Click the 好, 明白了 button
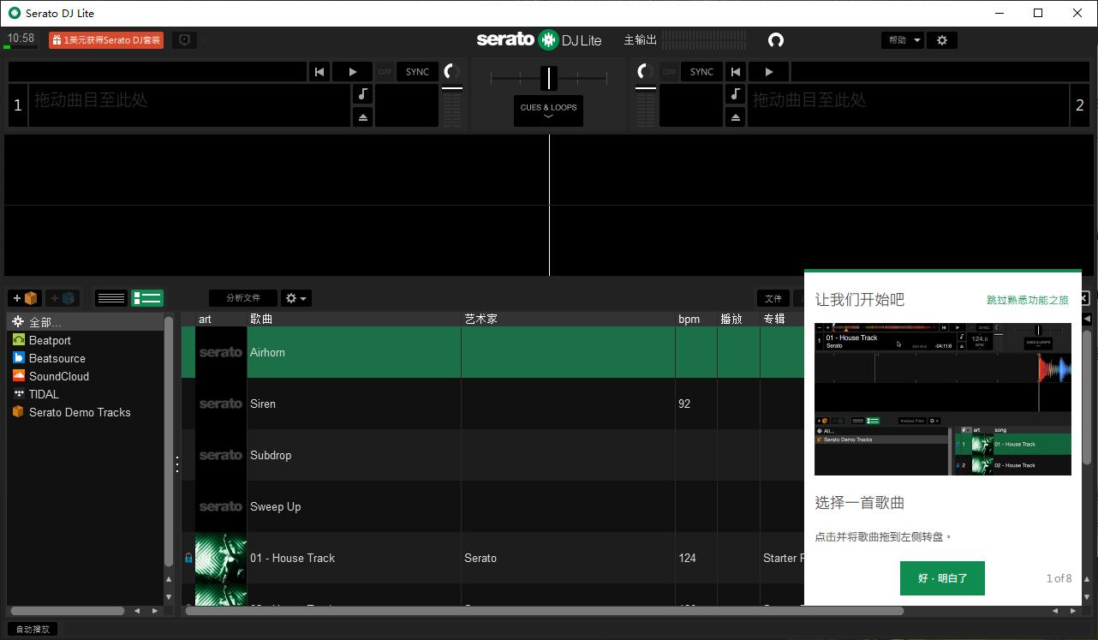Image resolution: width=1098 pixels, height=640 pixels. click(x=942, y=578)
